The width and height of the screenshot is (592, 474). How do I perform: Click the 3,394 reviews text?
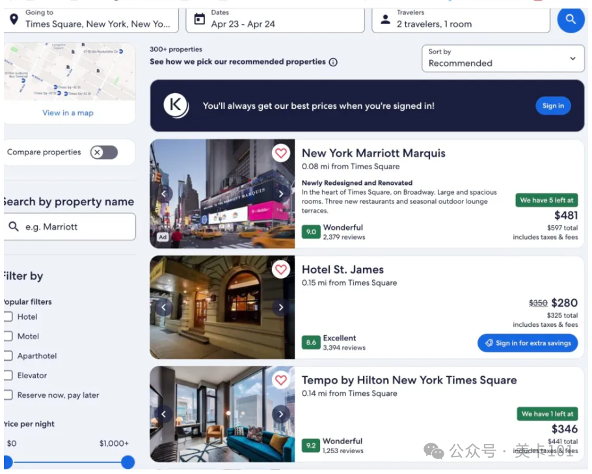[x=344, y=348]
